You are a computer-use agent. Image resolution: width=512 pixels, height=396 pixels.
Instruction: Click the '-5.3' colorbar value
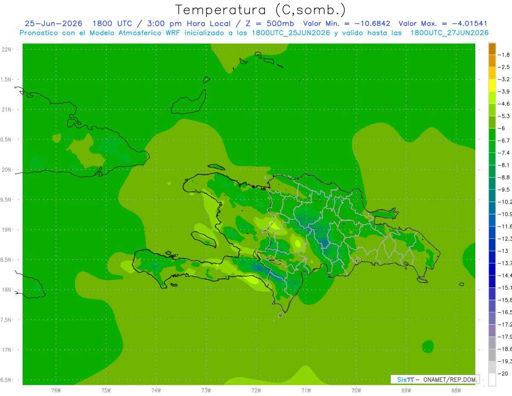coord(504,116)
